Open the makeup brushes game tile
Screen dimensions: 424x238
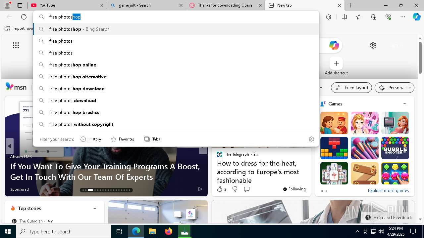click(x=365, y=148)
